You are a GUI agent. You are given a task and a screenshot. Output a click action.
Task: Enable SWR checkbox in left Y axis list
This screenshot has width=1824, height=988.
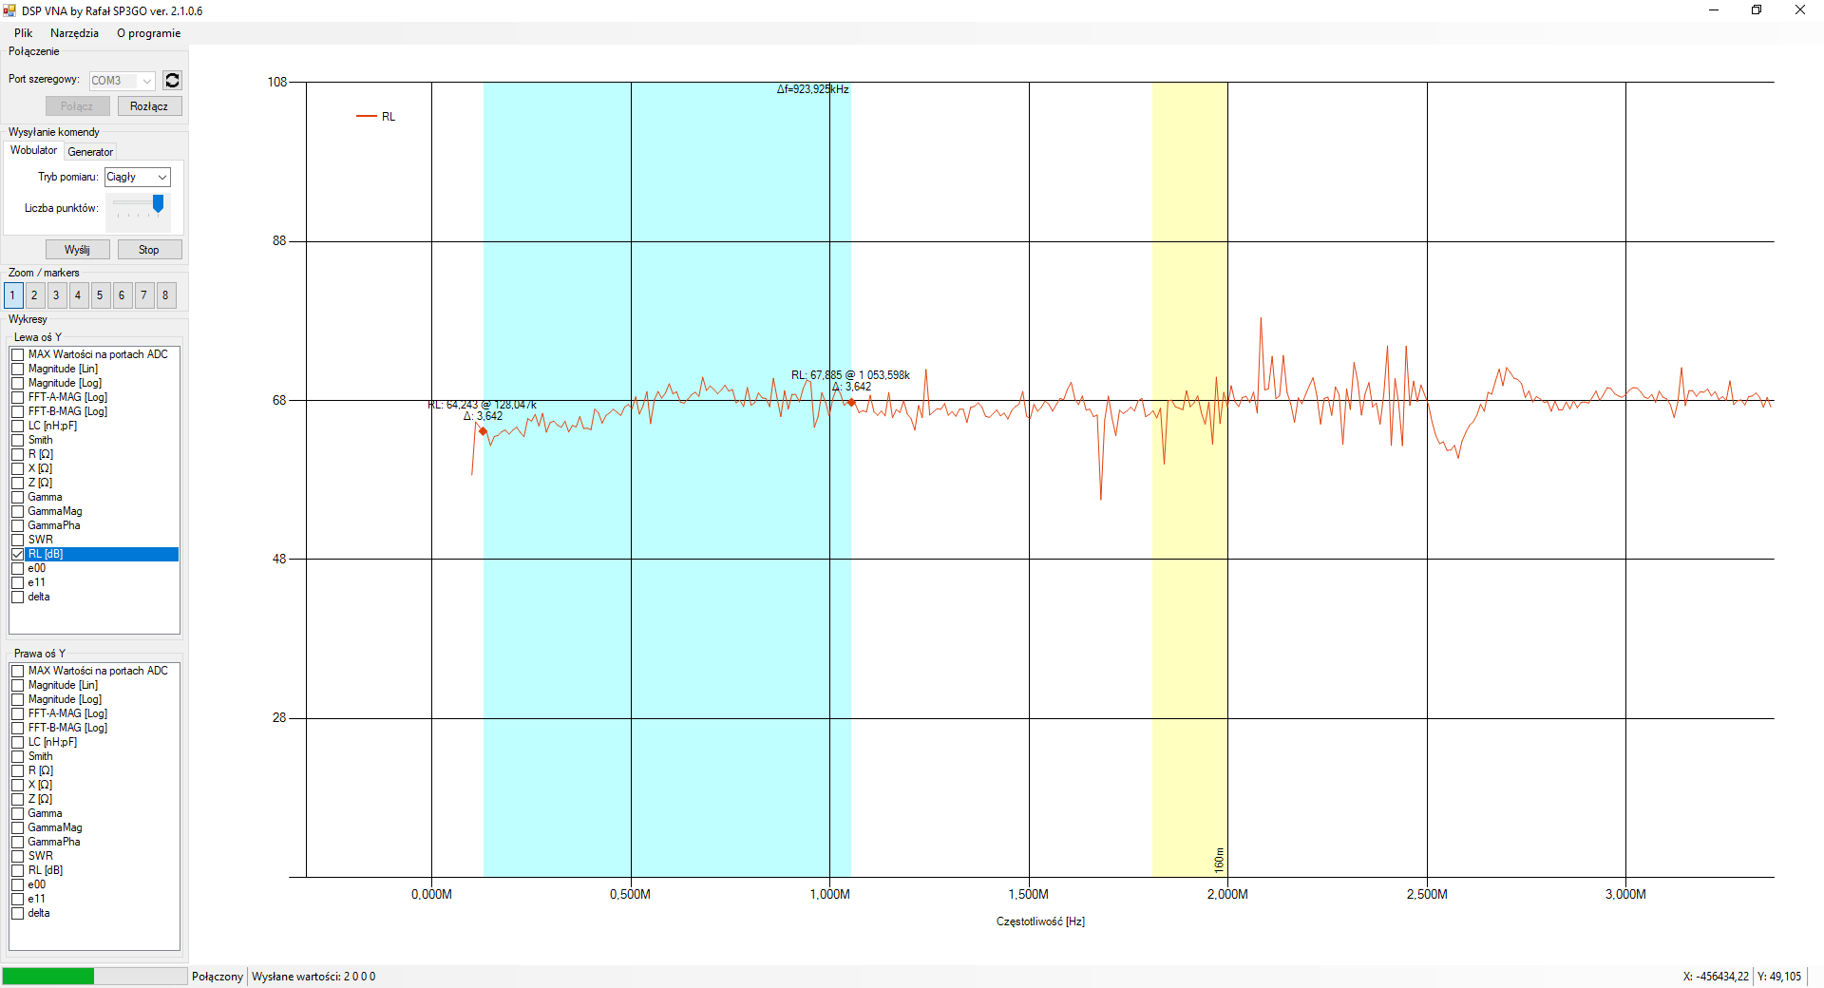pos(18,540)
